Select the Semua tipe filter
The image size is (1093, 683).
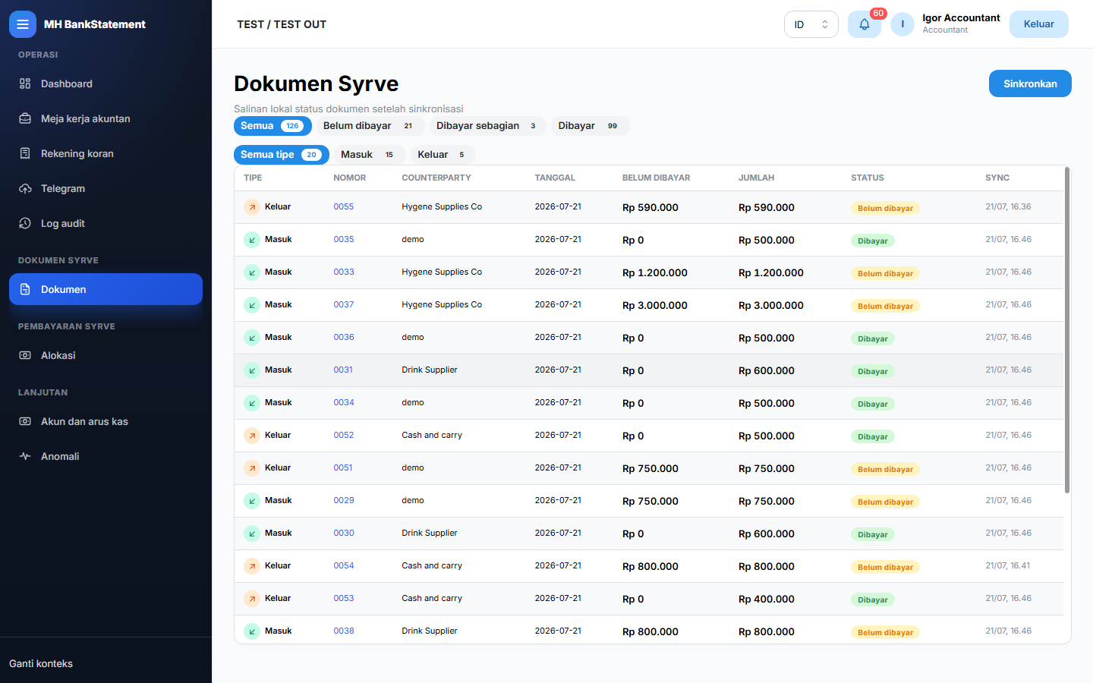[x=282, y=155]
